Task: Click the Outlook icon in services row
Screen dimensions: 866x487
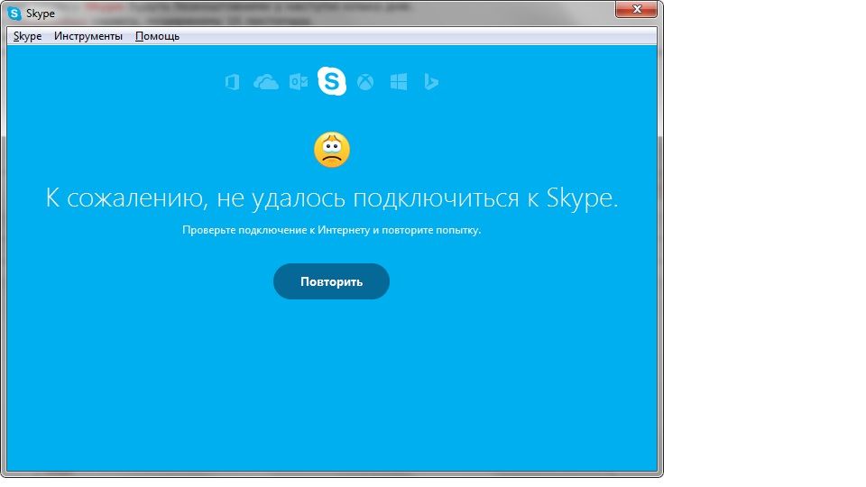Action: [299, 82]
